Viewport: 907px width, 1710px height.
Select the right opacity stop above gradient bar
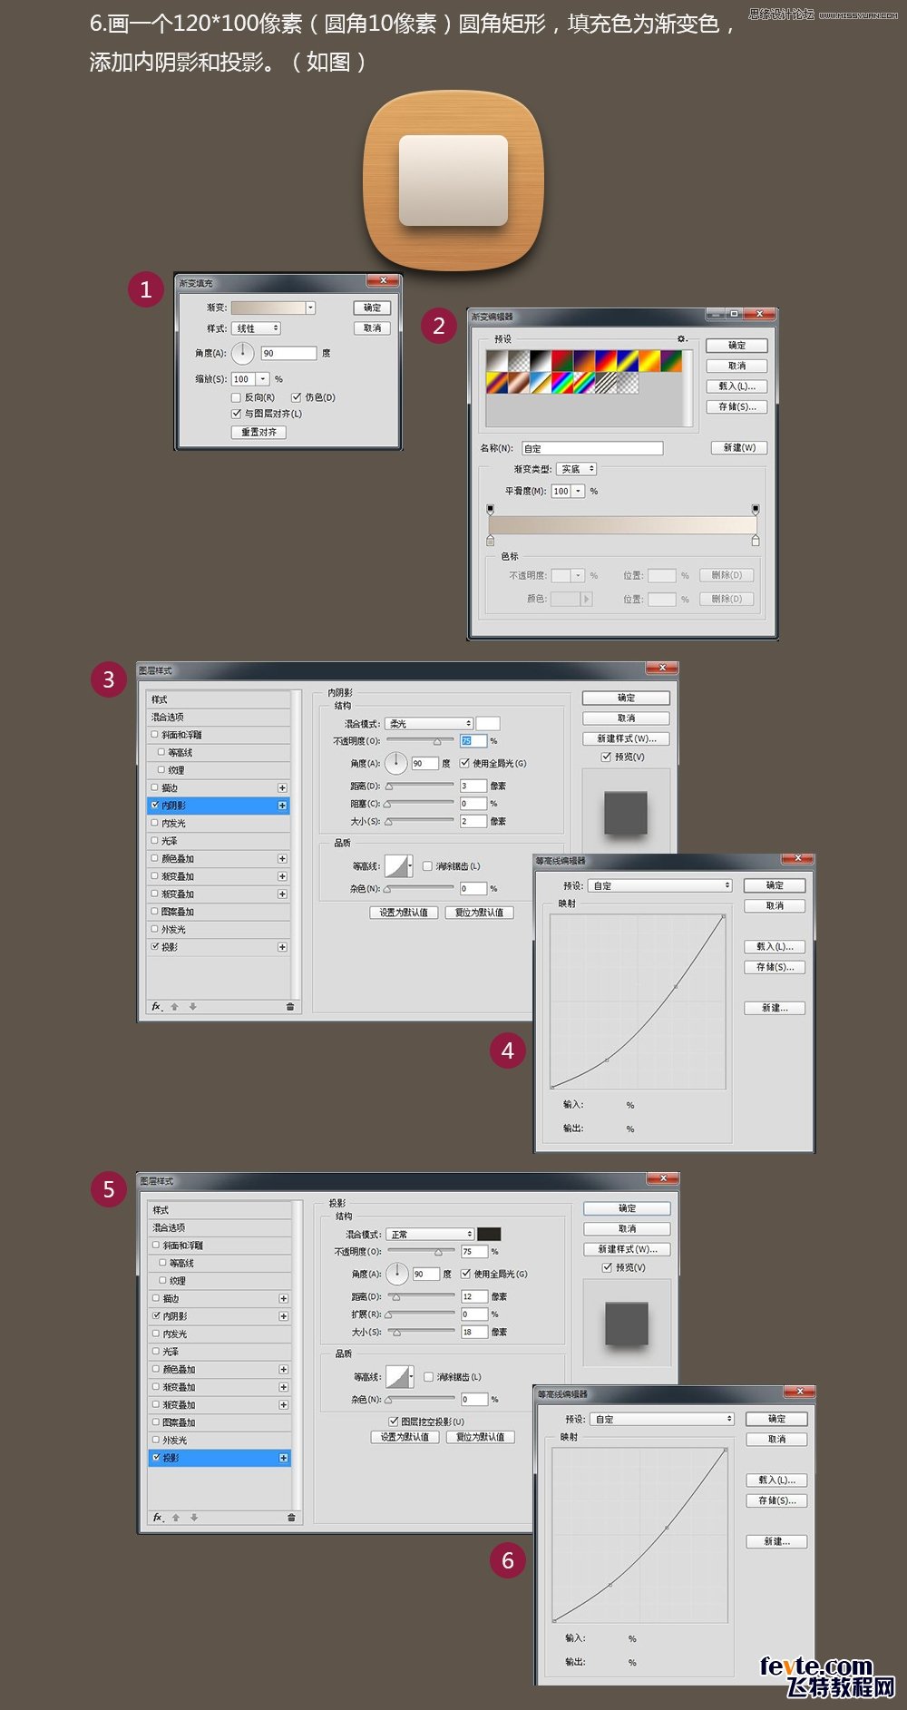[756, 510]
